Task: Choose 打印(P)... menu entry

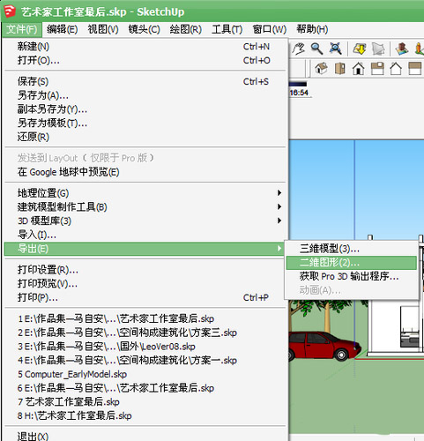Action: click(145, 297)
